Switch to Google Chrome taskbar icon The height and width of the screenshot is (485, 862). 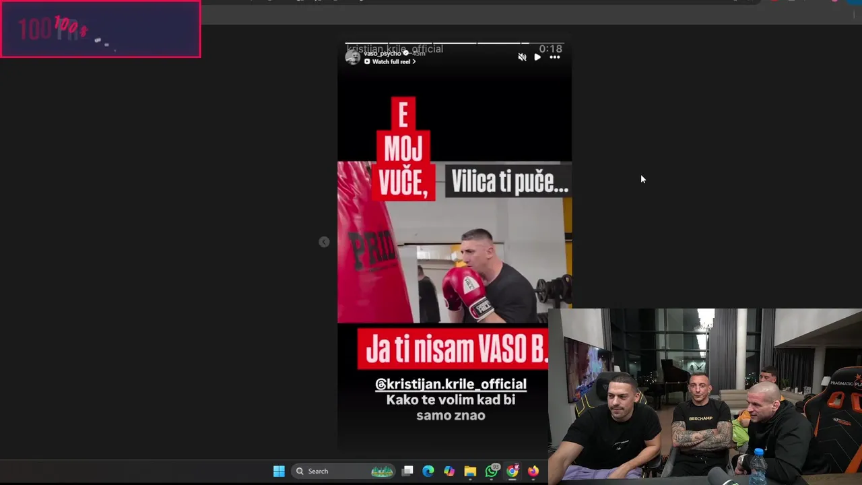(512, 471)
